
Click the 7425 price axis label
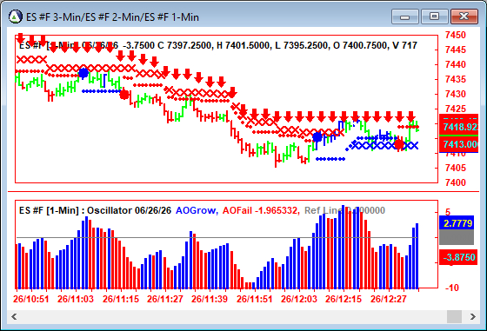(456, 109)
